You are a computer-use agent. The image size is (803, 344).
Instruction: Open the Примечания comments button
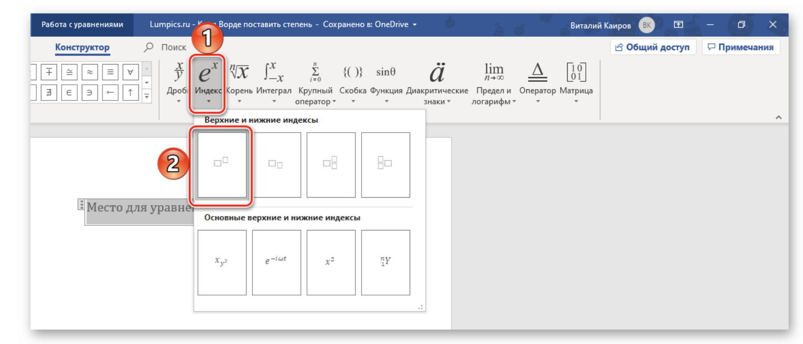740,47
